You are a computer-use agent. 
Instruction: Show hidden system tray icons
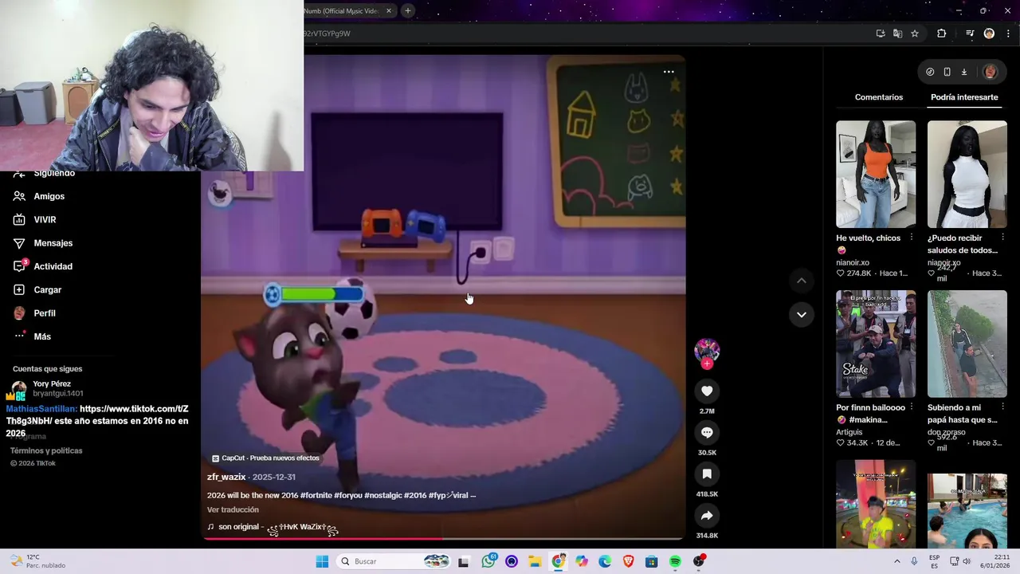point(896,561)
